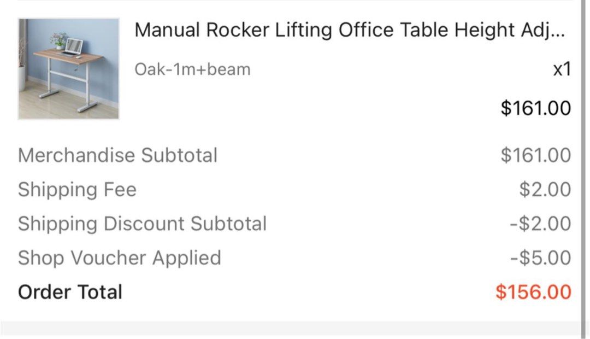
Task: Click the product thumbnail image
Action: tap(68, 68)
